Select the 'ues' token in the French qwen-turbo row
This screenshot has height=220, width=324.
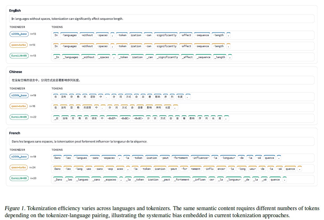point(89,169)
